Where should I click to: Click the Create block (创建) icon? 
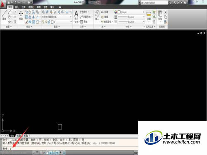[104, 12]
